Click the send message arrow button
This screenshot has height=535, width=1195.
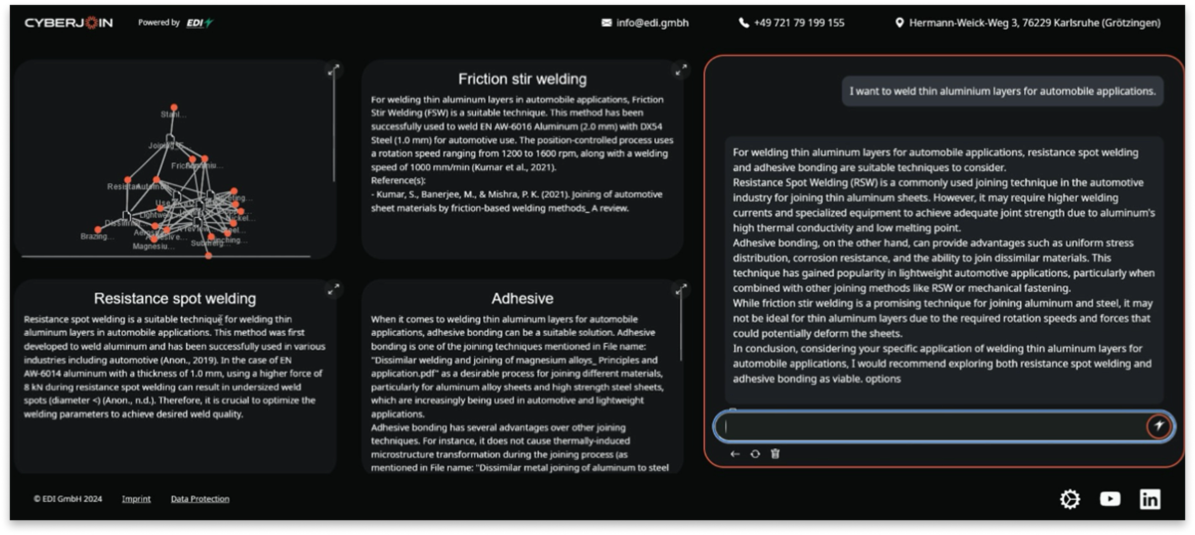[x=1158, y=426]
